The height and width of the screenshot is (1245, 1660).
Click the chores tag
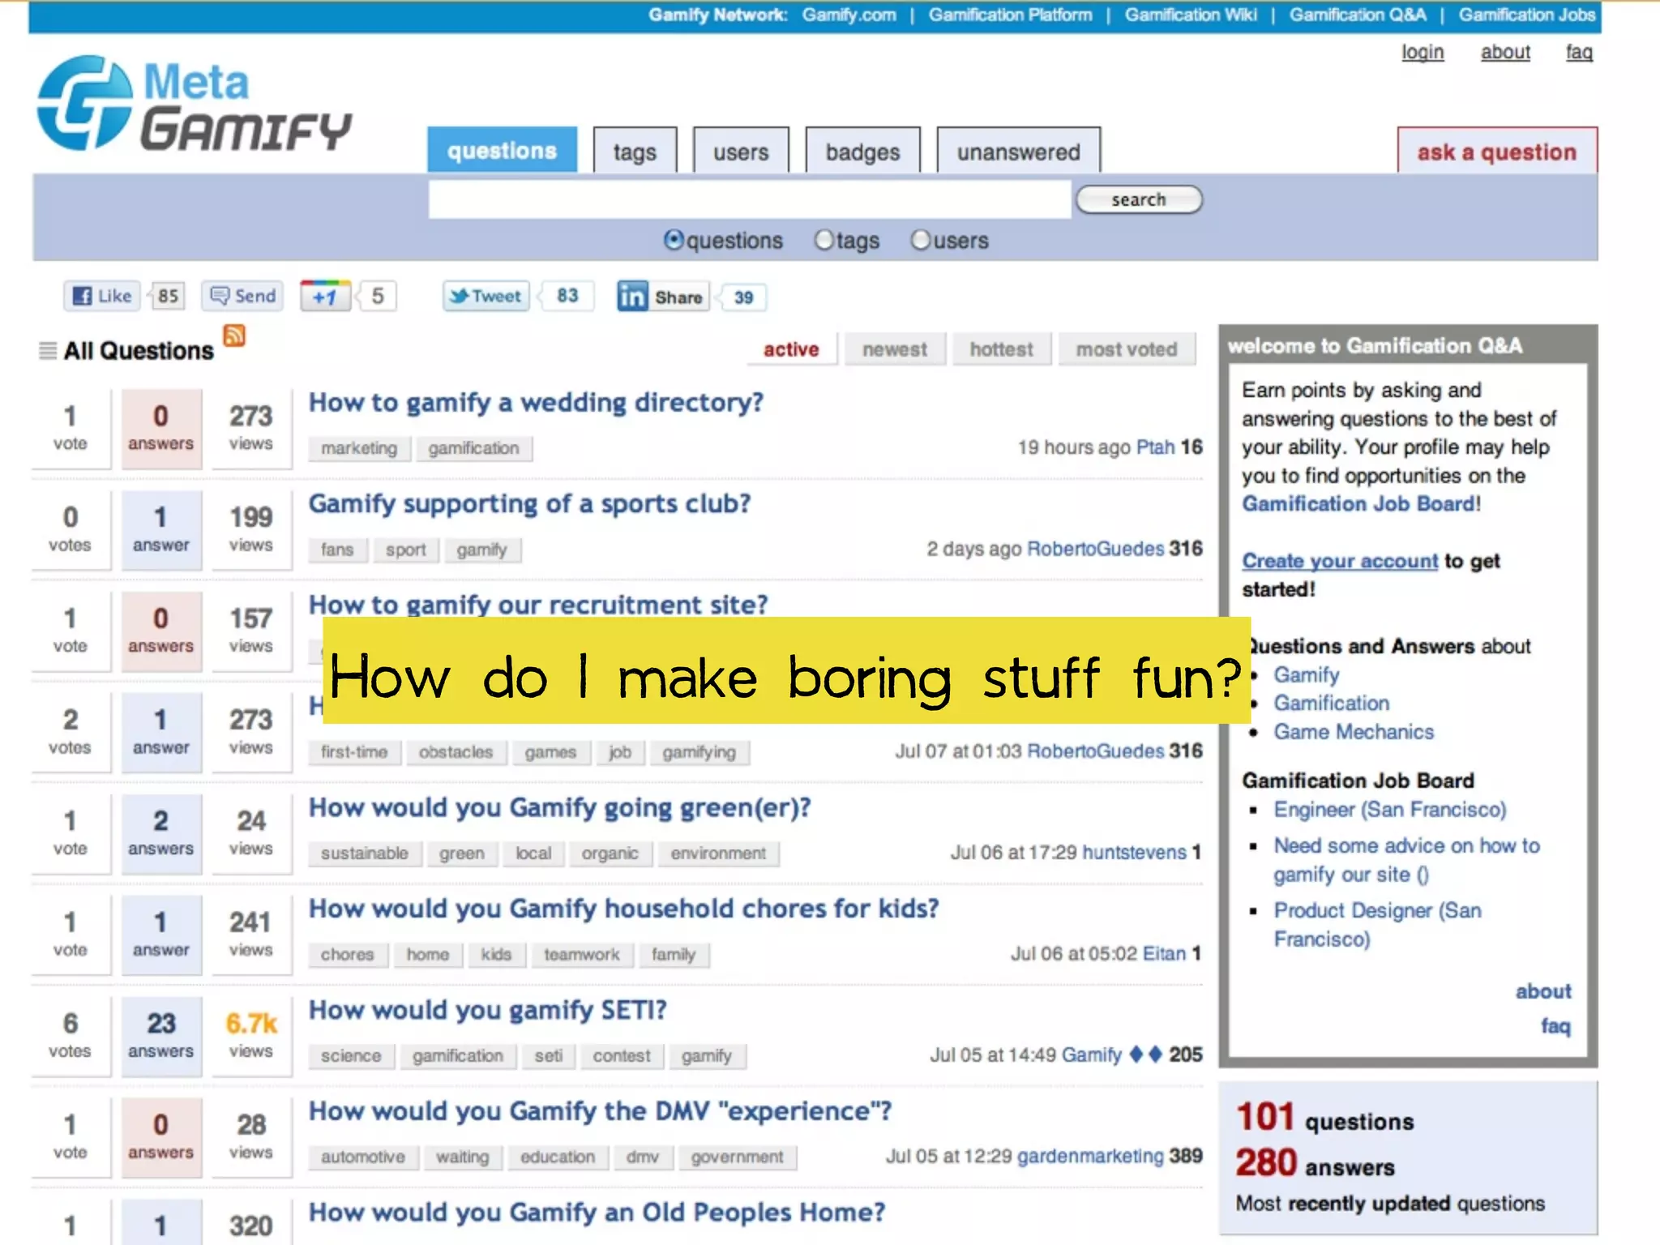point(348,955)
